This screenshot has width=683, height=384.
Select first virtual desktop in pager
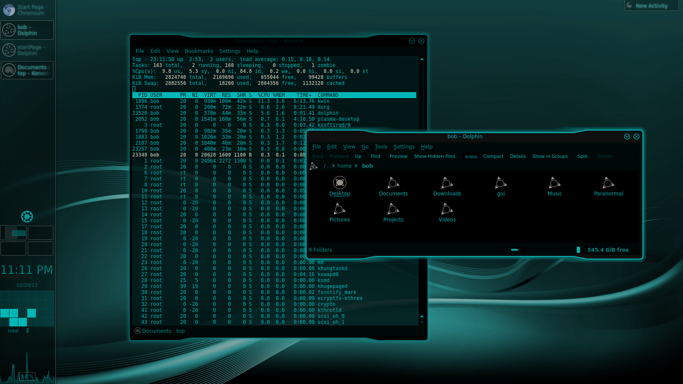pyautogui.click(x=13, y=233)
